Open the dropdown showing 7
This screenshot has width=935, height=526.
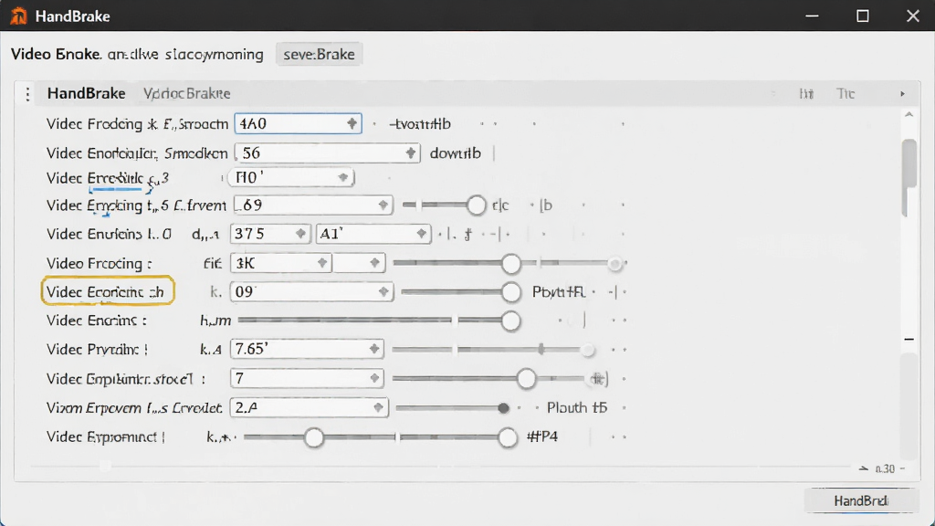pos(307,378)
